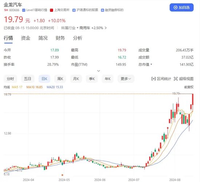Switch to the 行情 tab
Image resolution: width=200 pixels, height=182 pixels.
8,38
